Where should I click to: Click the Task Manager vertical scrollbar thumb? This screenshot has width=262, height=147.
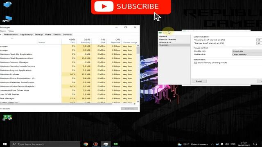tap(138, 50)
